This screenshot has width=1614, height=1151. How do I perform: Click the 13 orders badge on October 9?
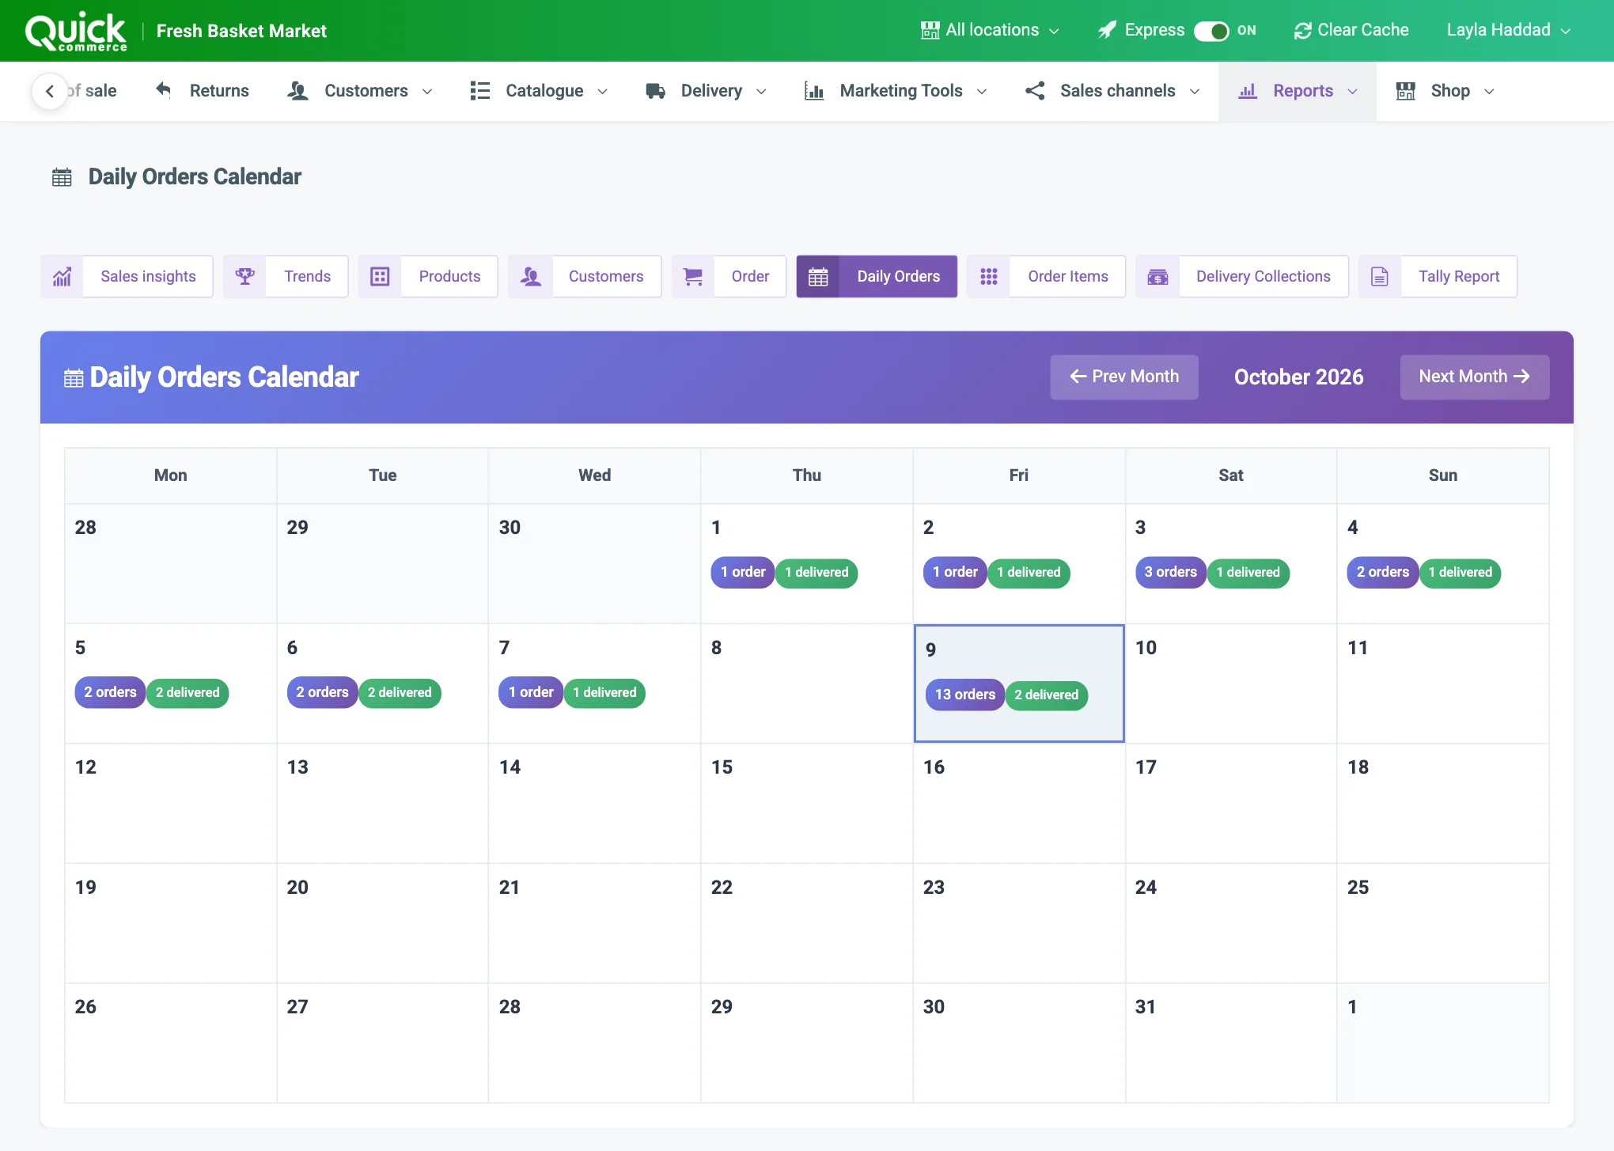965,695
